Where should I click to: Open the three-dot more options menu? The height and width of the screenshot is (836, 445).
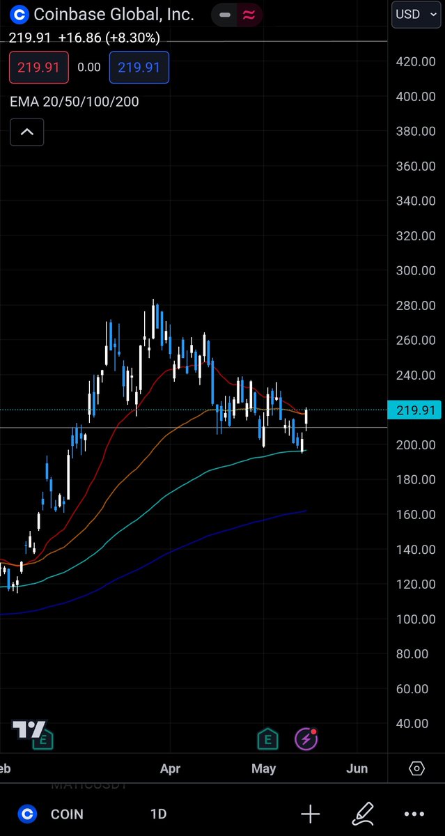coord(414,814)
